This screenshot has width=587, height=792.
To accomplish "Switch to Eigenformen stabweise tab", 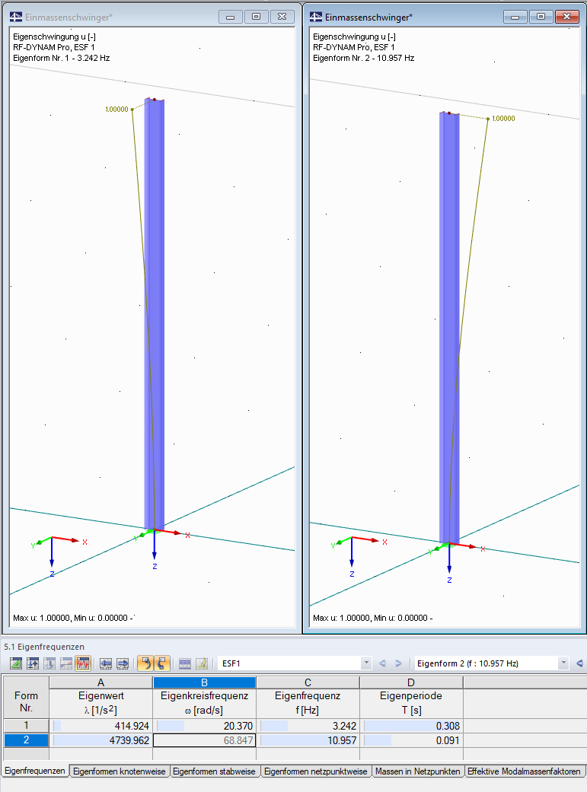I will click(x=215, y=771).
